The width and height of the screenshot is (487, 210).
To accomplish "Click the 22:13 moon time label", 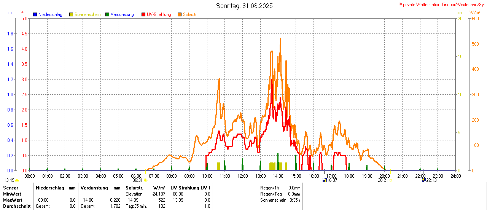I will 431,180.
